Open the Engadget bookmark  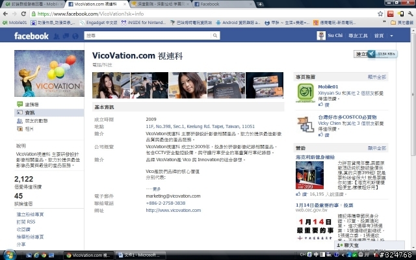[99, 23]
